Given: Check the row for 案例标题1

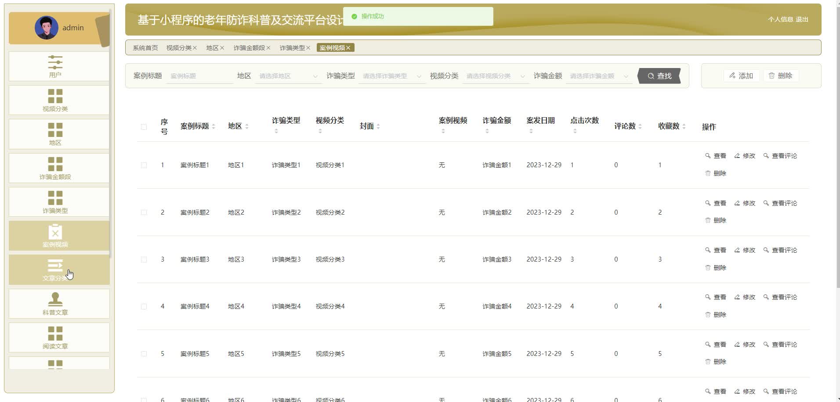Looking at the screenshot, I should [x=144, y=165].
